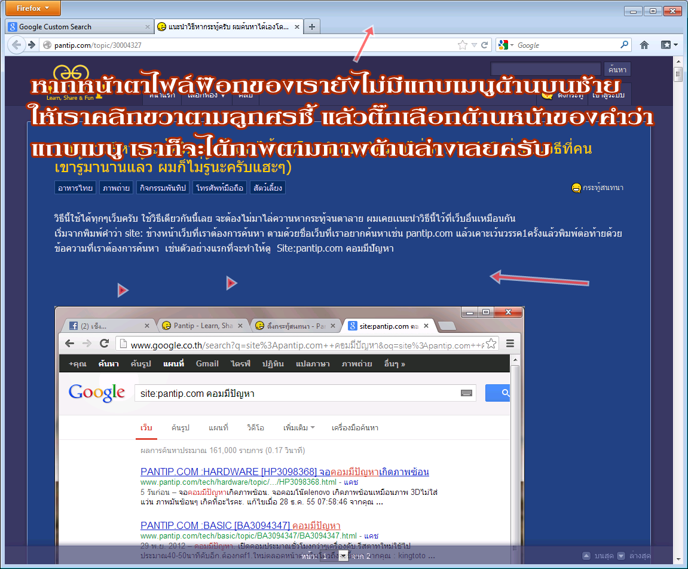This screenshot has width=688, height=569.
Task: Click the back arrow in the embedded Chrome screenshot
Action: click(69, 344)
